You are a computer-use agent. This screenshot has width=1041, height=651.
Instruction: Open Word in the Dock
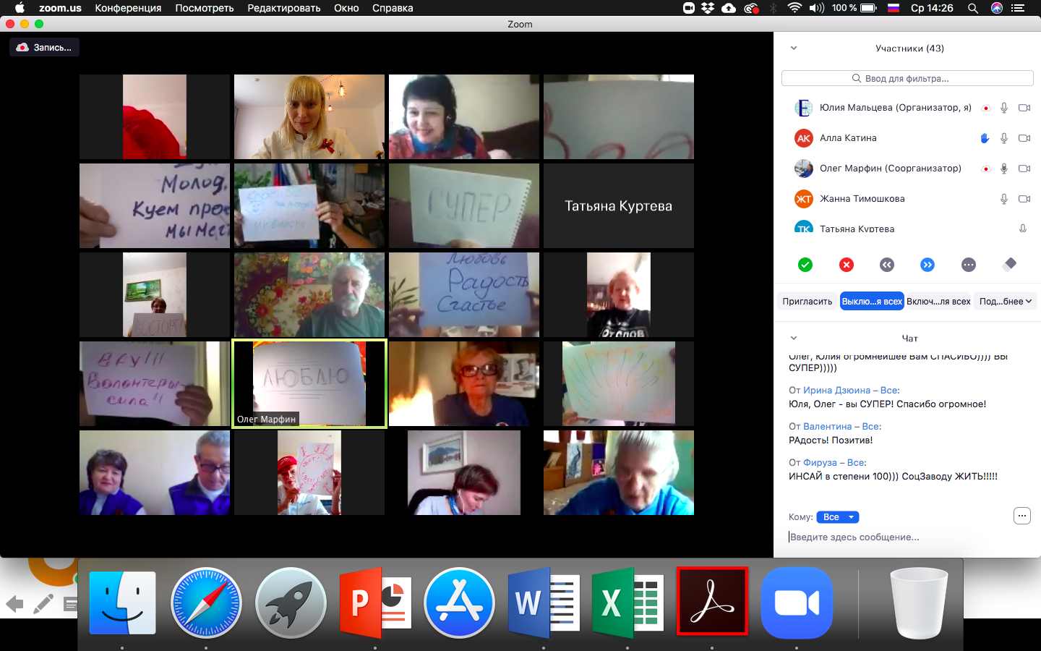pos(544,603)
